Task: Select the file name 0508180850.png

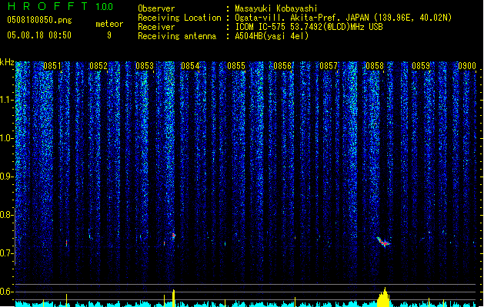Action: [39, 20]
